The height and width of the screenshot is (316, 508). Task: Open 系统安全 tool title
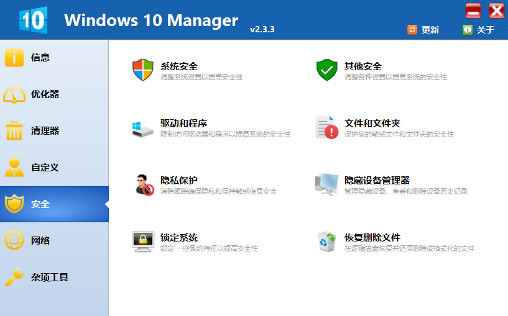click(179, 66)
